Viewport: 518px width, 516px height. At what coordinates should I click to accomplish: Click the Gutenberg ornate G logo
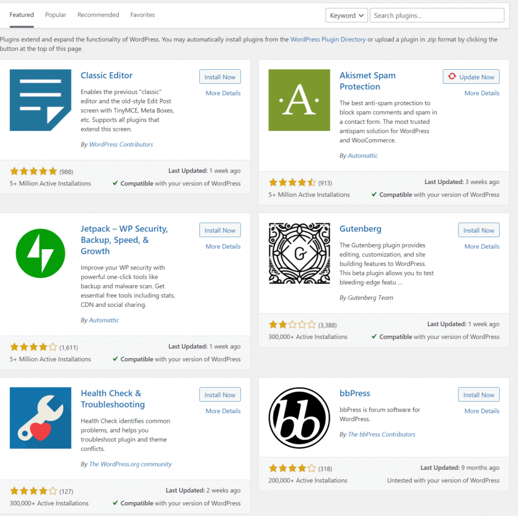click(x=299, y=253)
